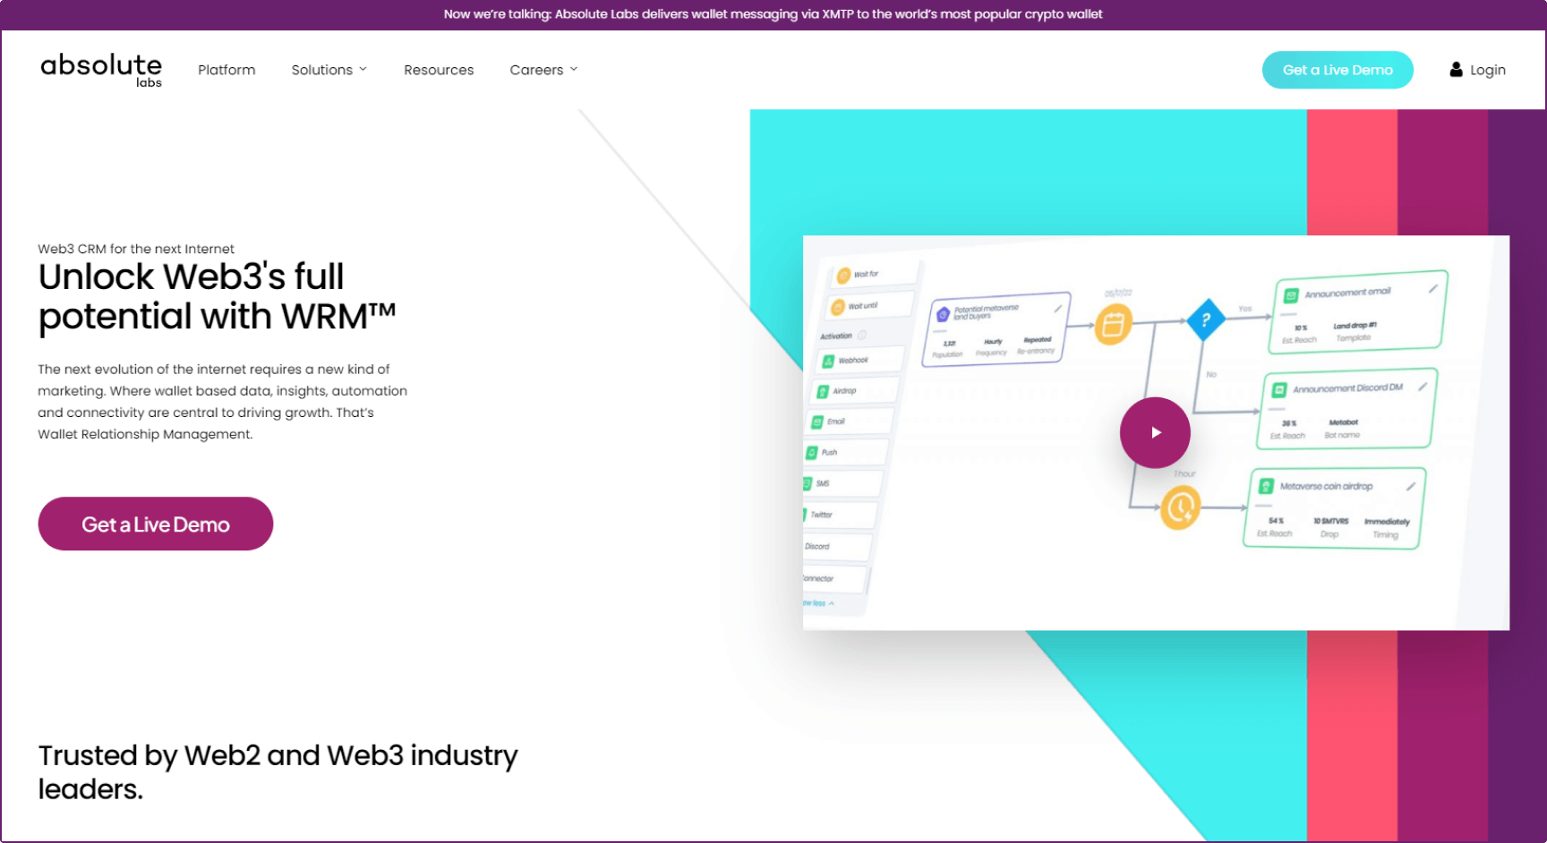Screen dimensions: 1547x843
Task: Select the Webhook activation icon
Action: coord(828,361)
